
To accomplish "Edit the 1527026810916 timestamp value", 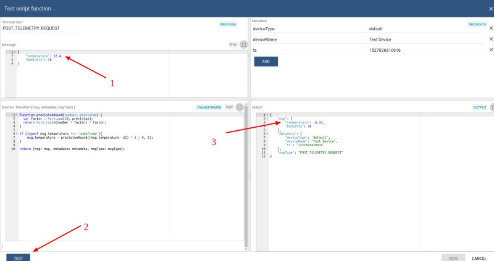I will (x=426, y=50).
